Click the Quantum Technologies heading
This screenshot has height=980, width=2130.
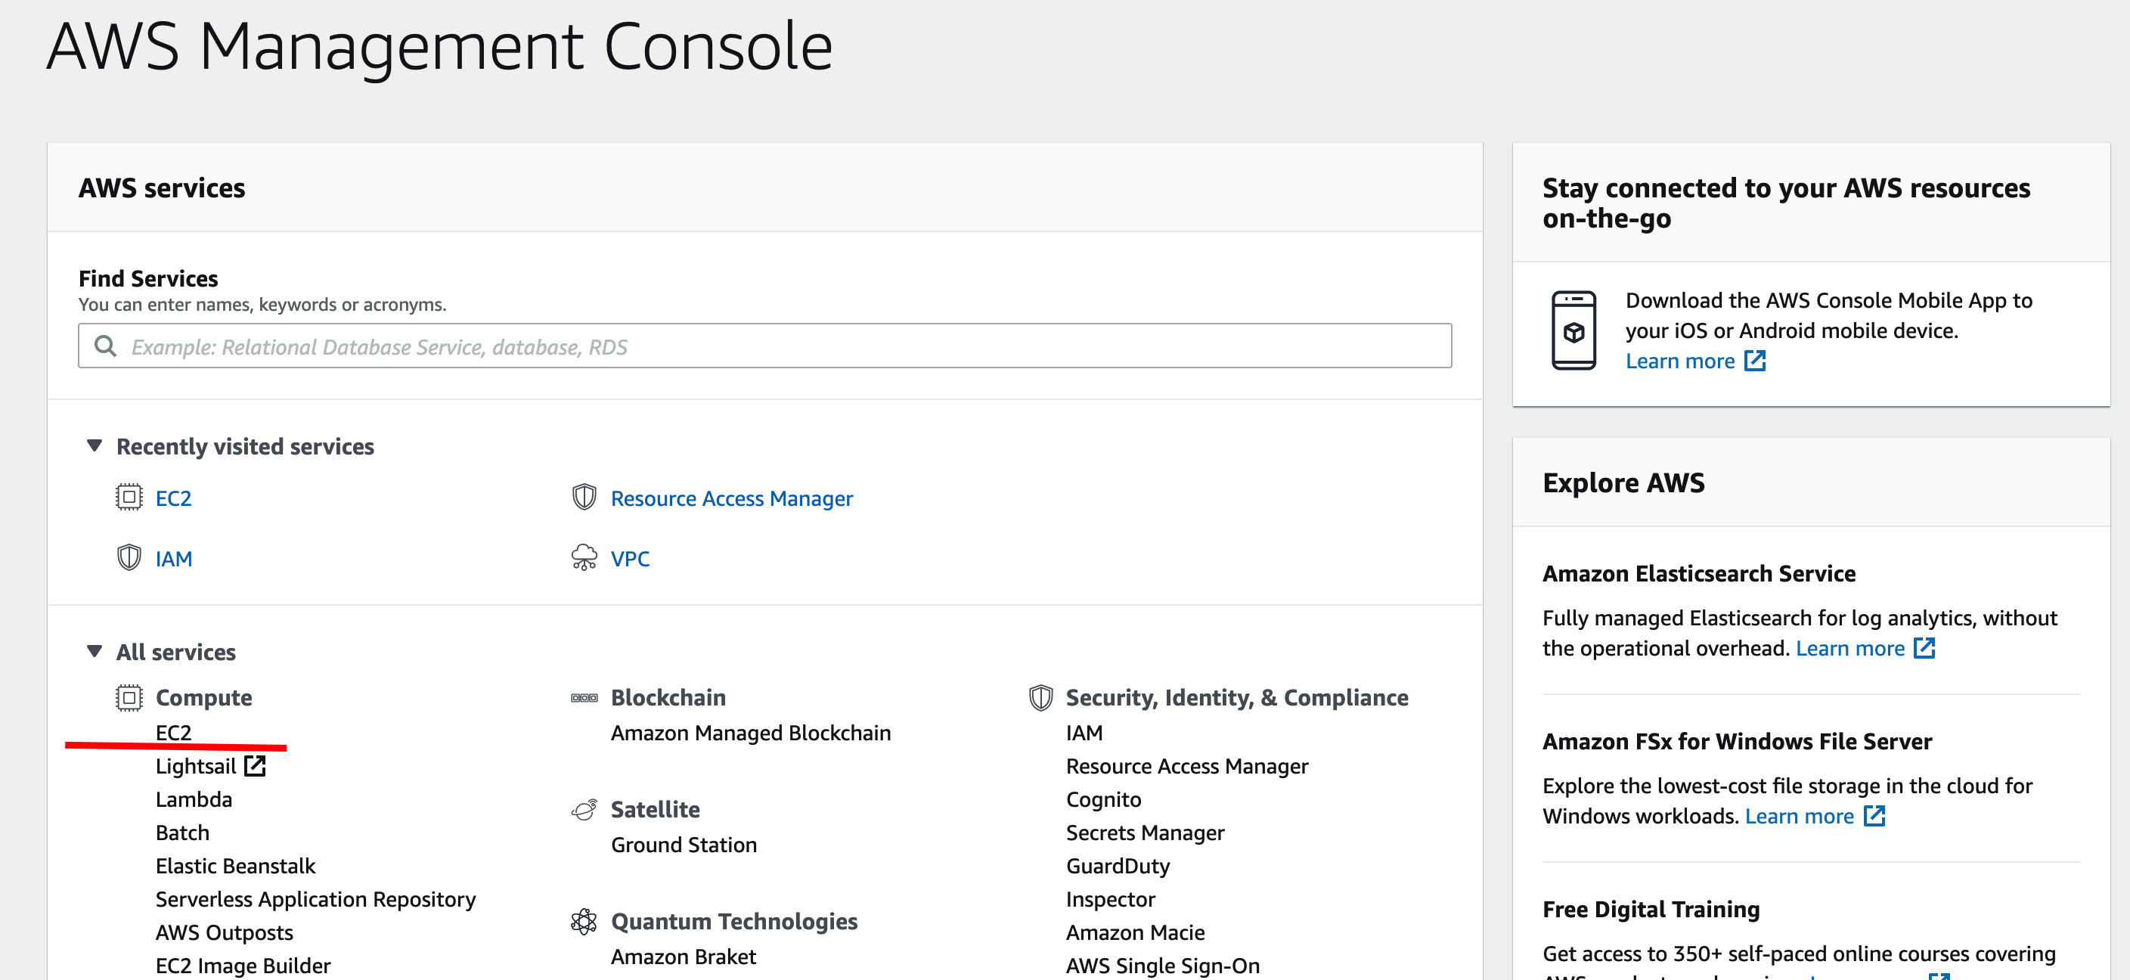734,920
